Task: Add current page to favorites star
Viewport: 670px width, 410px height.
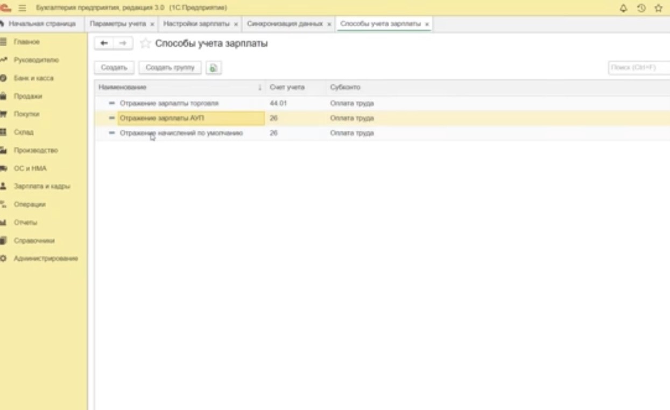Action: pos(145,44)
